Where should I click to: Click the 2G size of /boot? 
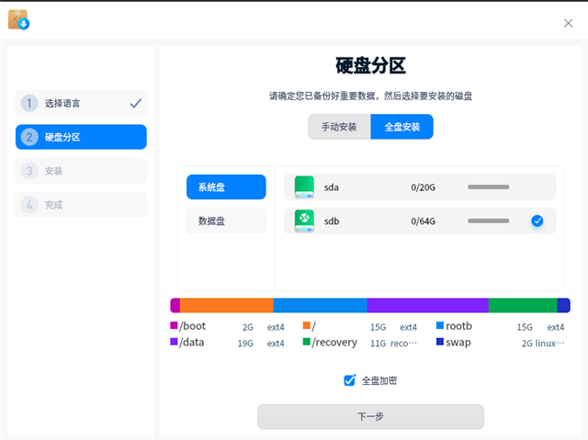click(x=247, y=327)
